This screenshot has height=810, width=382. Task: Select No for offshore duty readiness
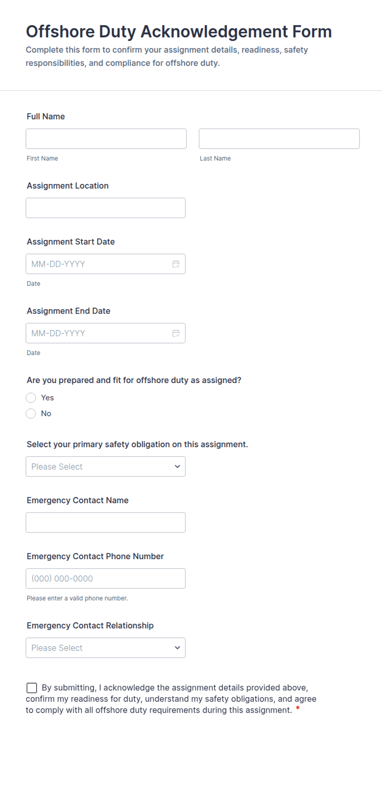31,414
